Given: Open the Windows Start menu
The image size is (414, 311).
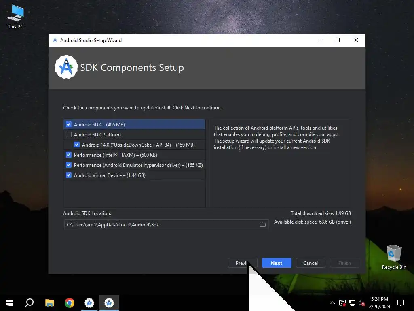Looking at the screenshot, I should (x=10, y=303).
